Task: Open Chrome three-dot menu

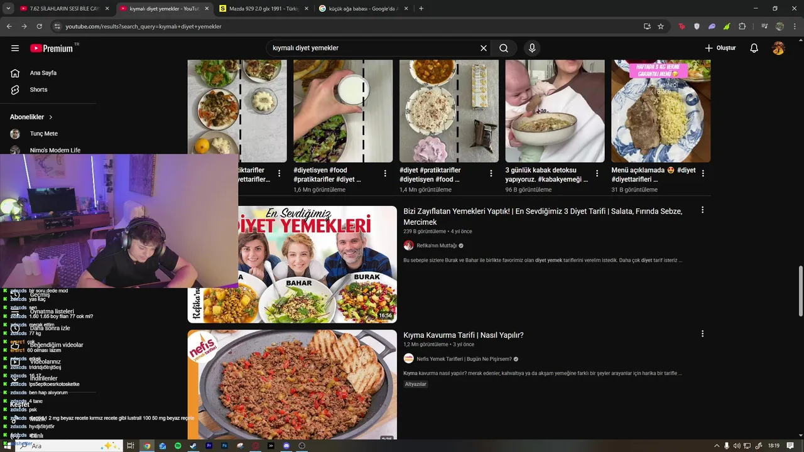Action: 794,26
